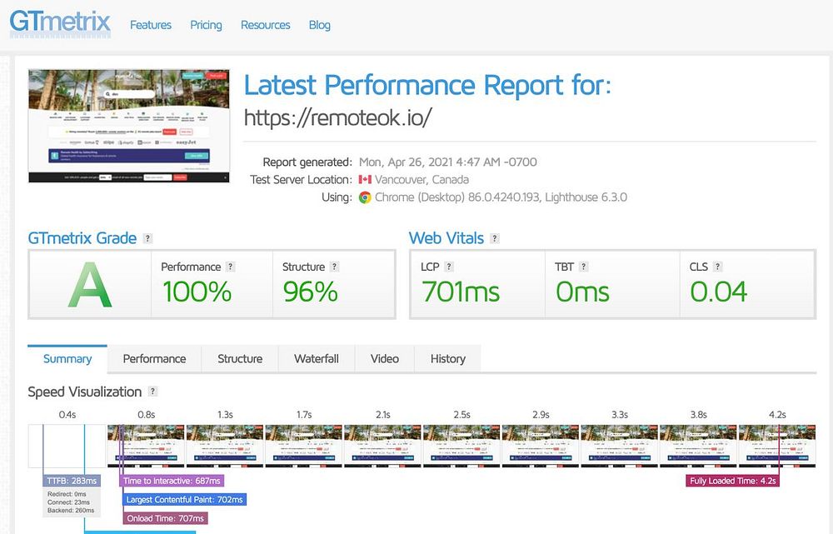Click the 100% Performance score
The width and height of the screenshot is (833, 534).
197,292
